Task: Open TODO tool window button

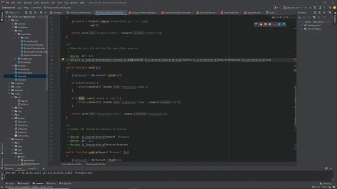Action: coord(10,183)
